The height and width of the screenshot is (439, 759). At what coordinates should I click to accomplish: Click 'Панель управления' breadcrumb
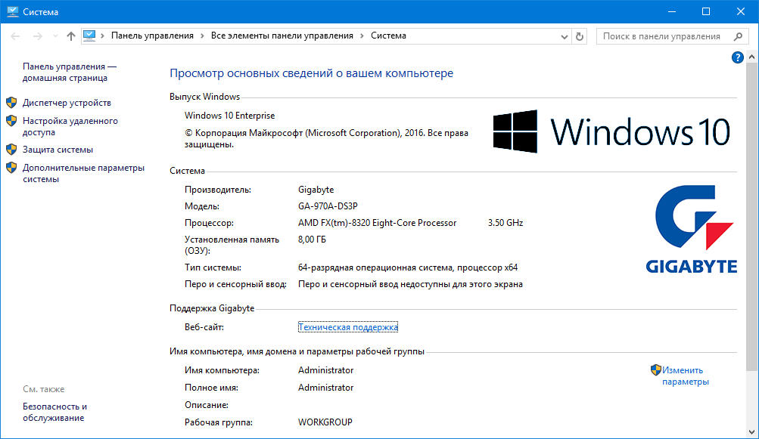click(152, 36)
